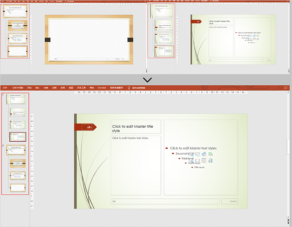
Task: Click the slide number tag in top-right window
Action: [196, 21]
